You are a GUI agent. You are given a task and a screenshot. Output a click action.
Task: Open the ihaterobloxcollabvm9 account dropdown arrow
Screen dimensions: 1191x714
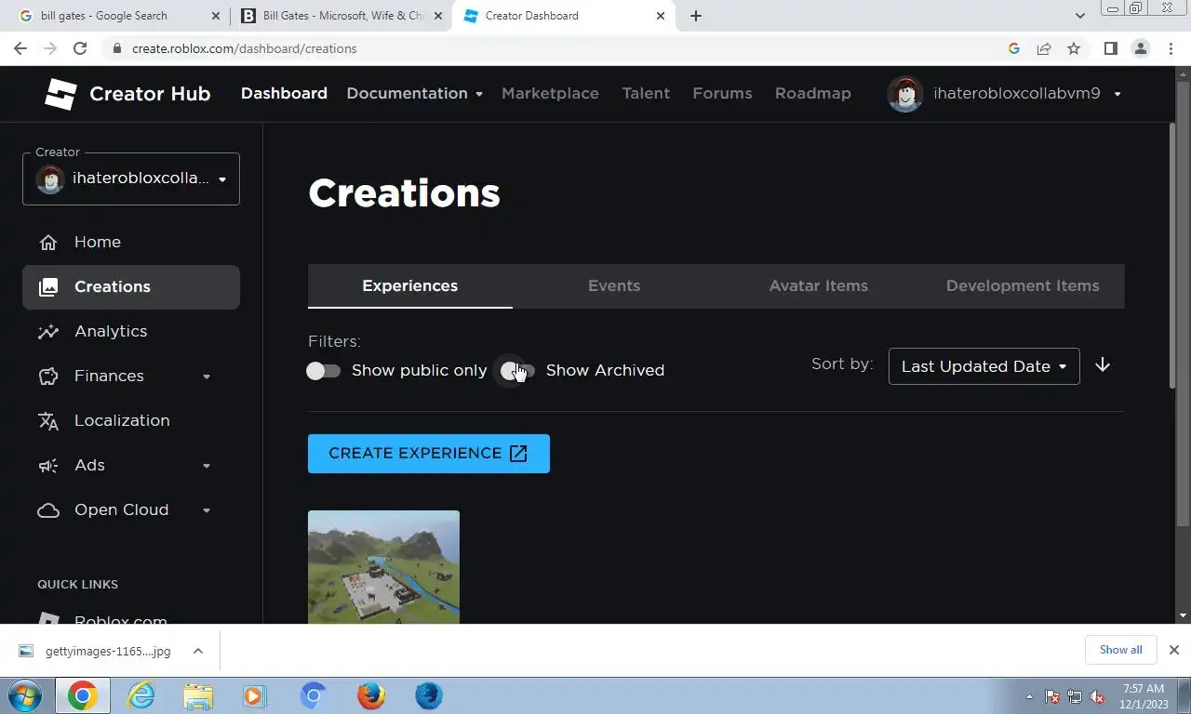pos(1117,94)
